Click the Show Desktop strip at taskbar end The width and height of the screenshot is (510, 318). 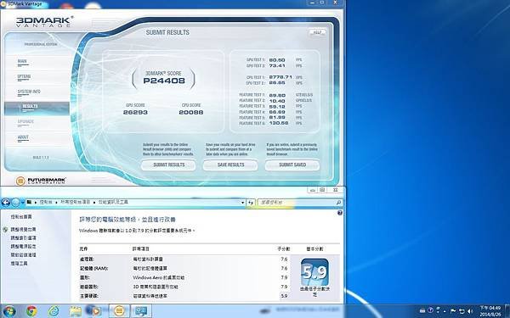coord(507,311)
